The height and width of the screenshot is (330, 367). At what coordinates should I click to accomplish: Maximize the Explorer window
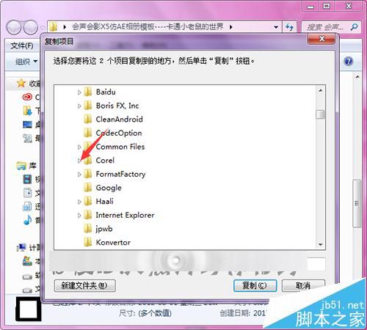(x=327, y=6)
